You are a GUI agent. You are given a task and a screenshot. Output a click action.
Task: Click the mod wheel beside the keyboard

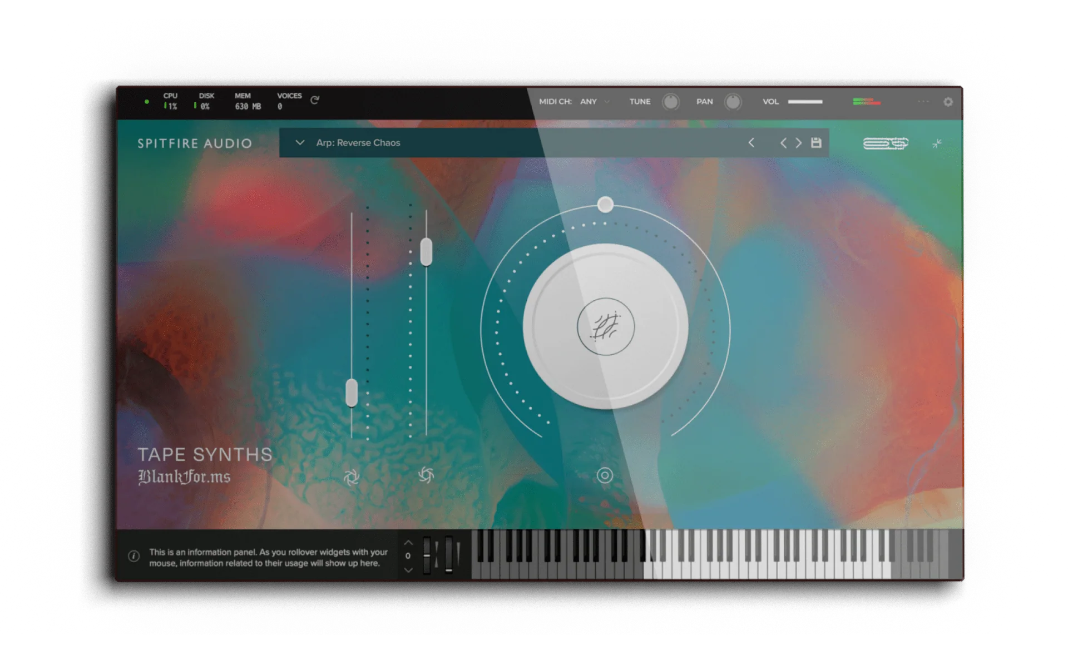(448, 555)
